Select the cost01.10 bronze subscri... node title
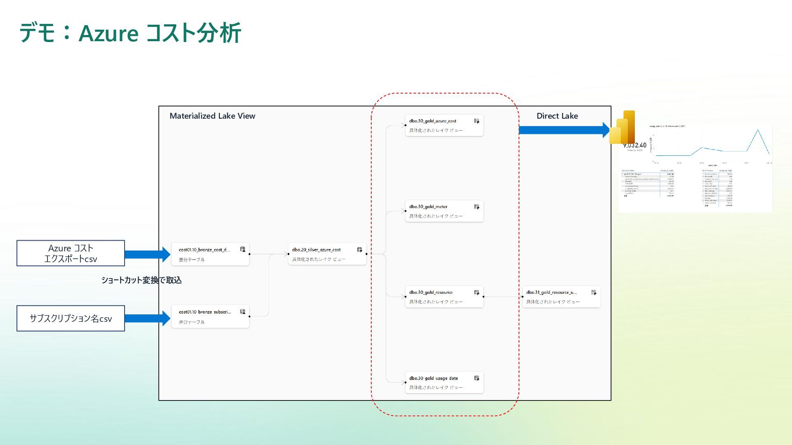The image size is (792, 445). click(205, 312)
